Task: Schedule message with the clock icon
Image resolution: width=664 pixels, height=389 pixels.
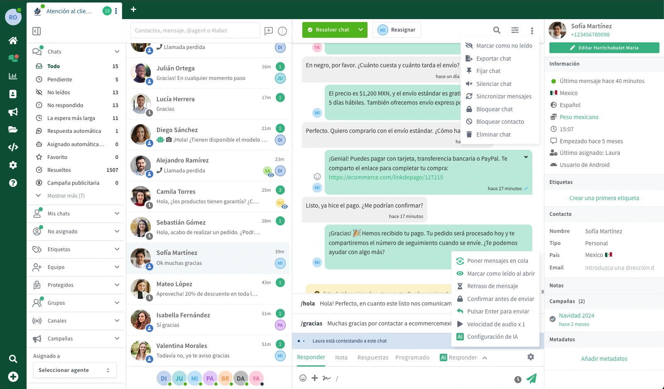Action: coord(518,379)
